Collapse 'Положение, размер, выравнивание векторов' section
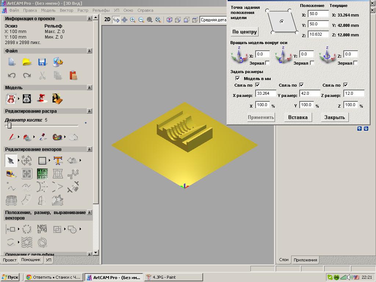This screenshot has height=282, width=376. point(90,212)
